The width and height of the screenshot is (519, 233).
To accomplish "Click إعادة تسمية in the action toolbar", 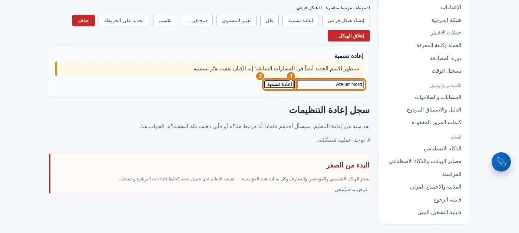I will pos(300,20).
